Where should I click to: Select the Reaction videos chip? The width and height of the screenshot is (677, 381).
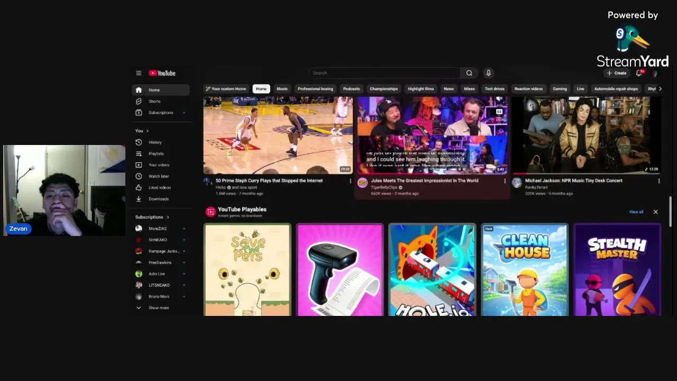pyautogui.click(x=528, y=89)
